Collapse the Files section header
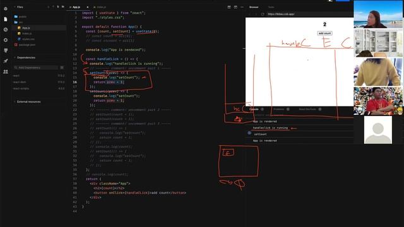The width and height of the screenshot is (404, 227). pyautogui.click(x=18, y=7)
